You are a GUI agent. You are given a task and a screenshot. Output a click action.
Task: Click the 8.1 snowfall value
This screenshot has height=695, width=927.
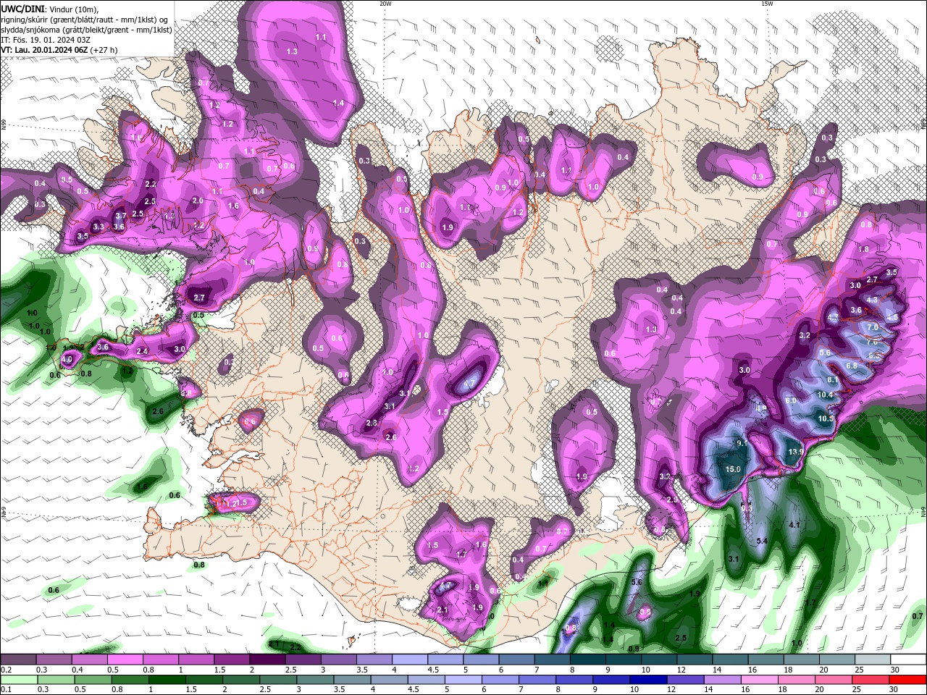tap(832, 379)
